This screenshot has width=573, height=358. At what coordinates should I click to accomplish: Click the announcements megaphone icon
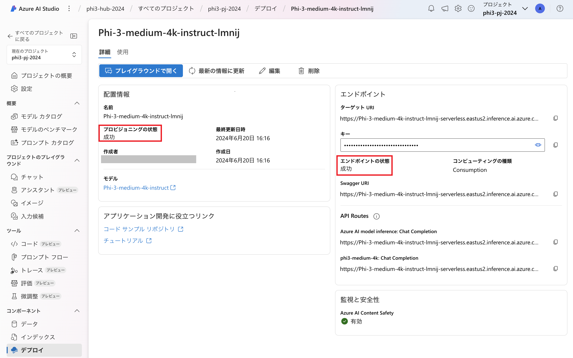pos(445,9)
